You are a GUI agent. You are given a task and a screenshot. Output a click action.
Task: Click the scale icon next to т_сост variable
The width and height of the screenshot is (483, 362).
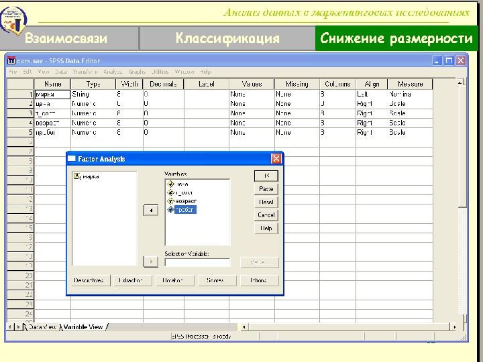[x=170, y=192]
